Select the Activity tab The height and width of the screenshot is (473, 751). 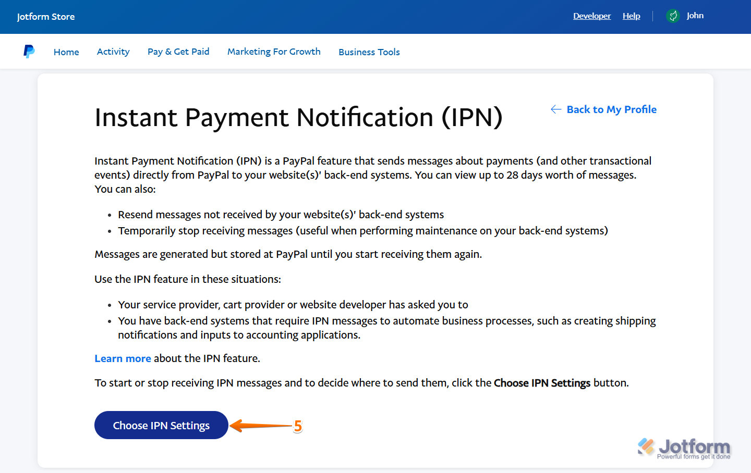click(113, 51)
